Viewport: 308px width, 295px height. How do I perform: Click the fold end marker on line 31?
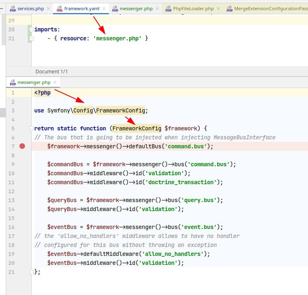pyautogui.click(x=31, y=38)
